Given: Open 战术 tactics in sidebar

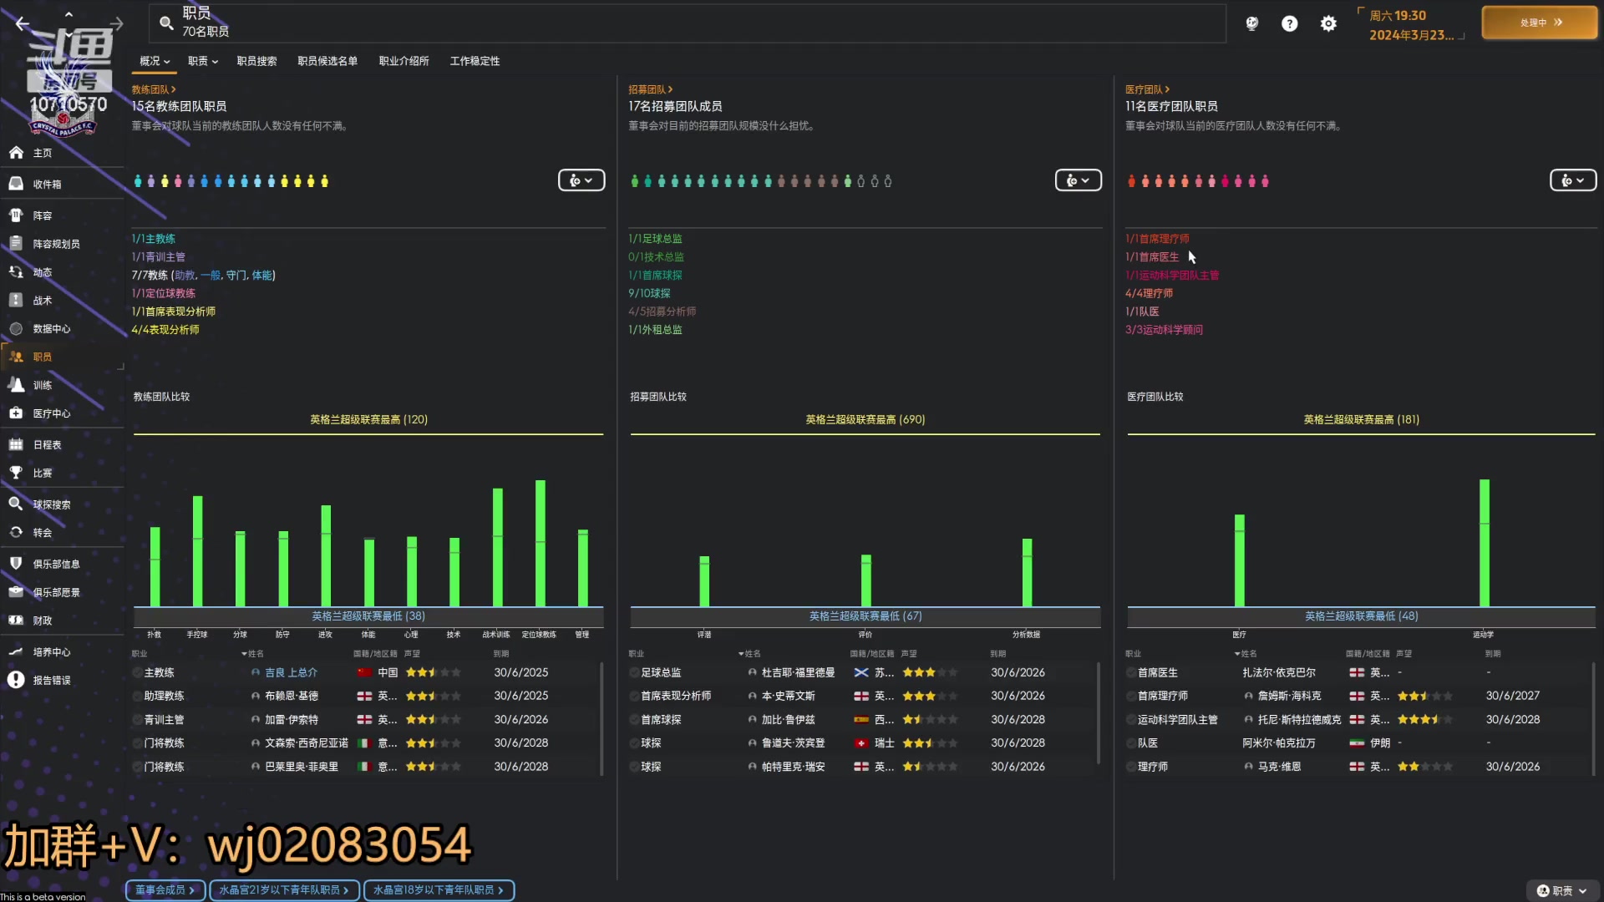Looking at the screenshot, I should [62, 301].
